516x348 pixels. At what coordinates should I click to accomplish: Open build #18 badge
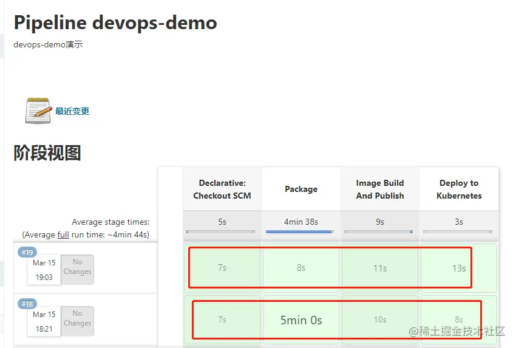[27, 304]
